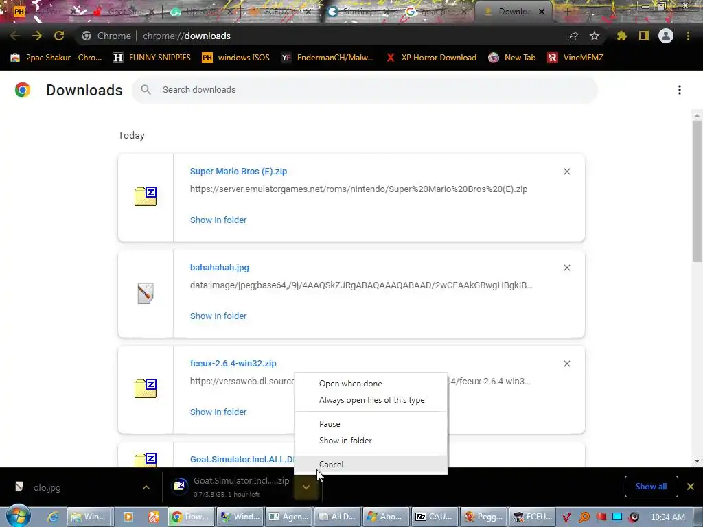Screen dimensions: 703x527
Task: Expand the olo.jpg download options chevron
Action: (x=146, y=487)
